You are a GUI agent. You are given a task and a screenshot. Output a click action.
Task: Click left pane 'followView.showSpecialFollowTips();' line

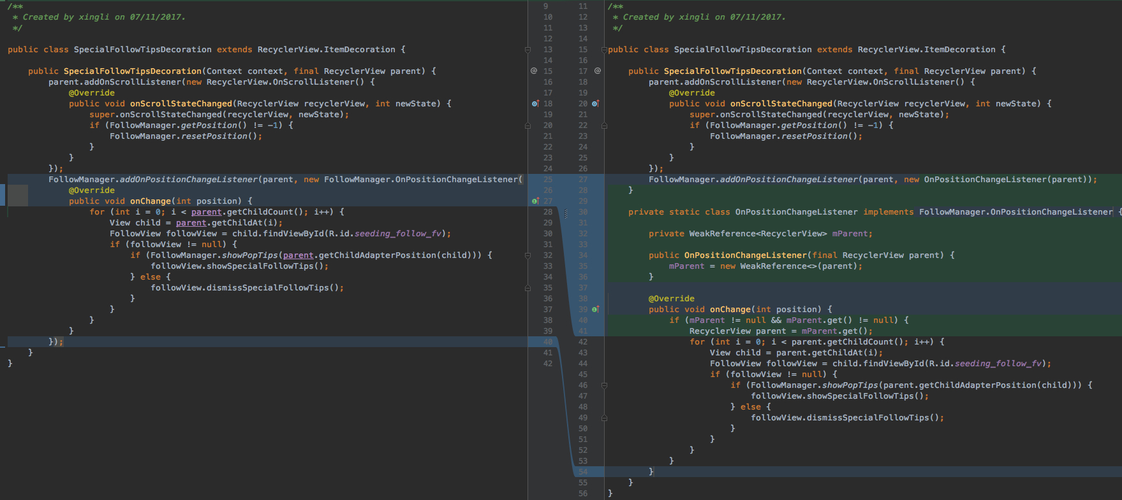pos(241,266)
